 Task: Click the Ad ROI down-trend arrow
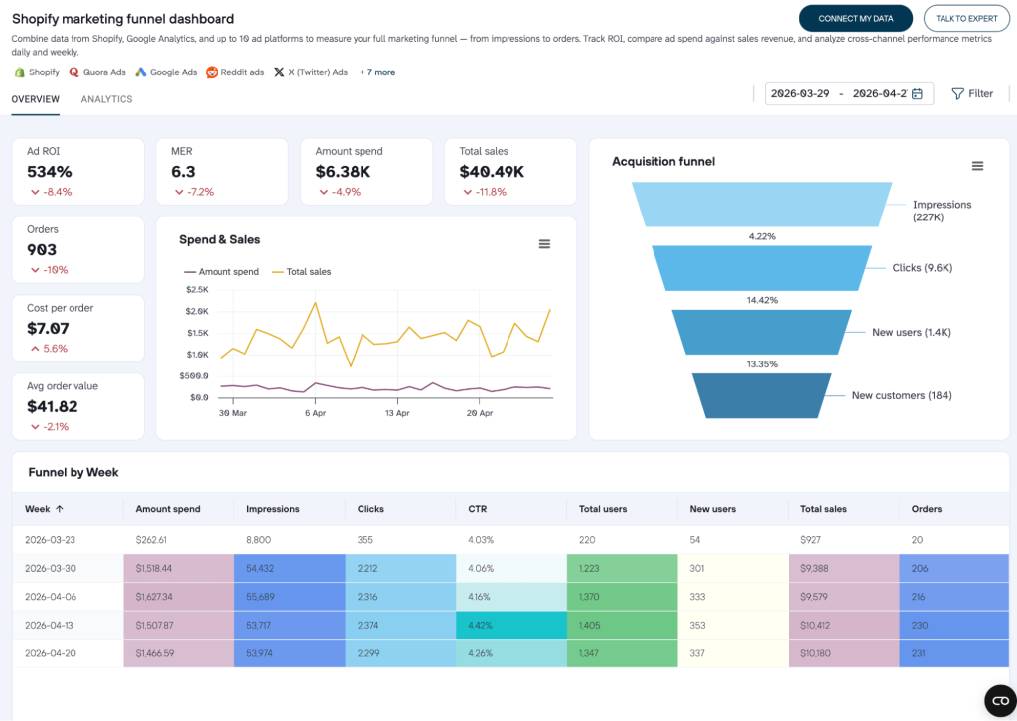(35, 192)
